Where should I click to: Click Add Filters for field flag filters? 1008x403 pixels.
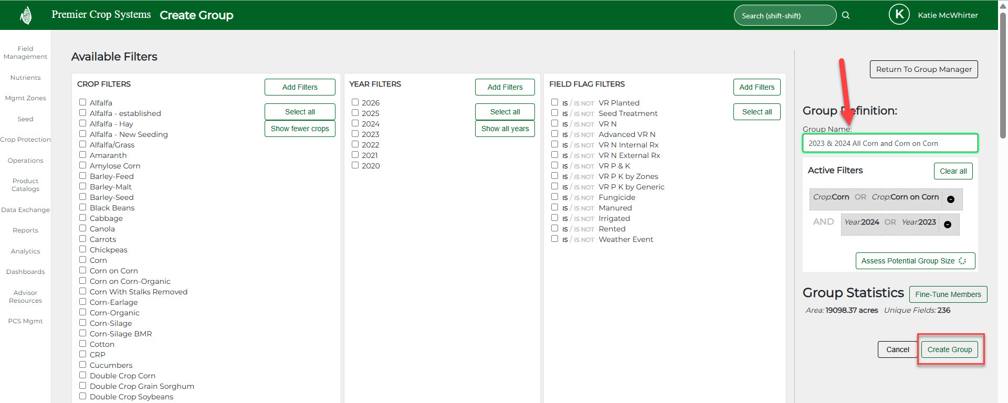tap(757, 87)
